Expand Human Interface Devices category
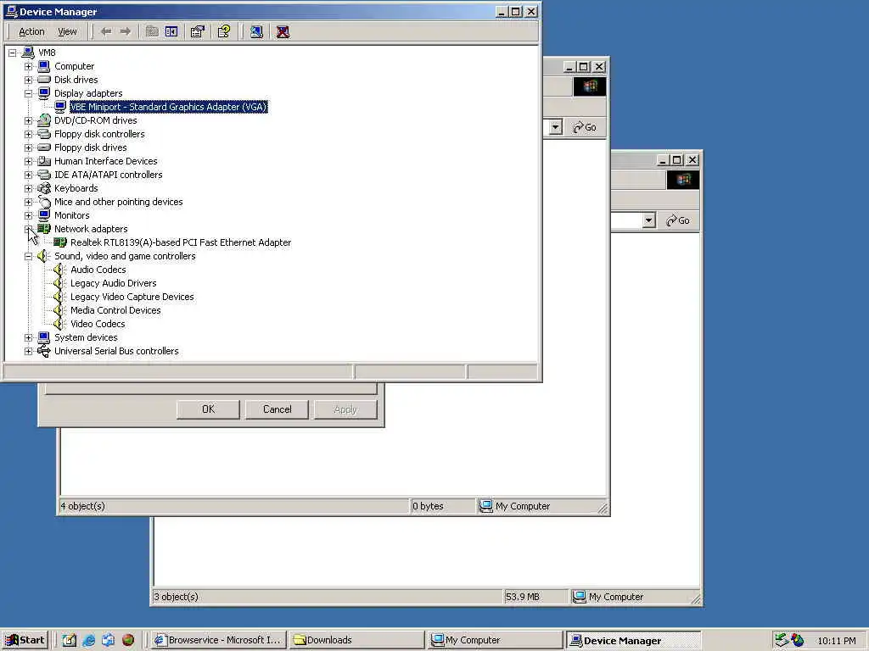 coord(28,161)
